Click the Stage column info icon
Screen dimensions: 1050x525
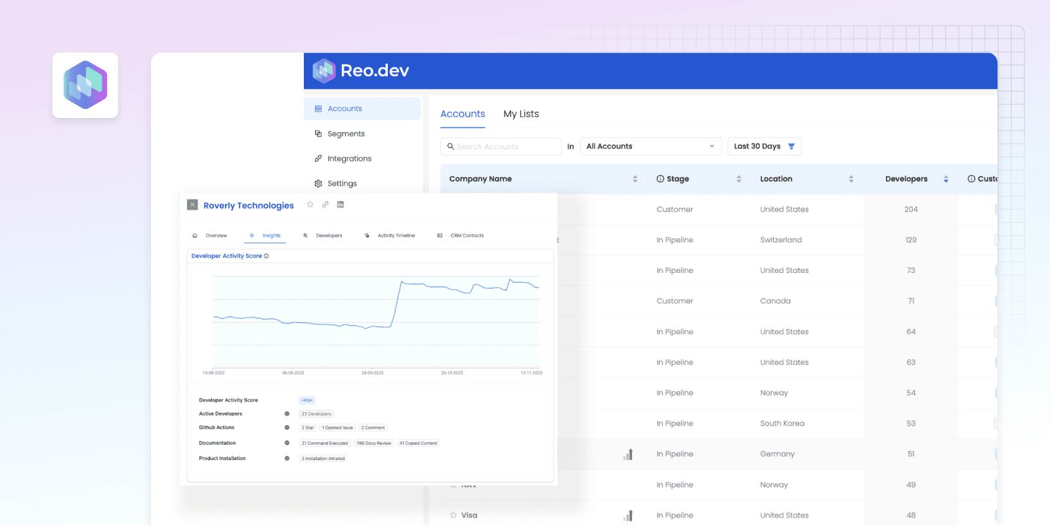click(x=660, y=179)
